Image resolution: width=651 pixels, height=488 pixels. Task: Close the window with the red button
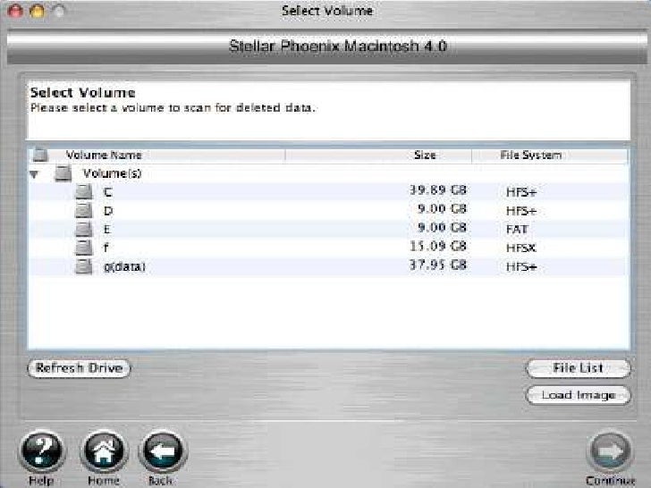(x=15, y=12)
